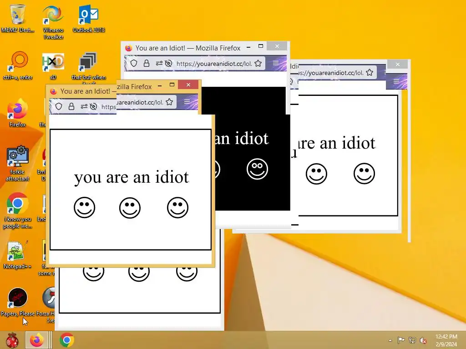Click the left smiley in the right Firefox window
Image resolution: width=466 pixels, height=349 pixels.
pyautogui.click(x=316, y=174)
